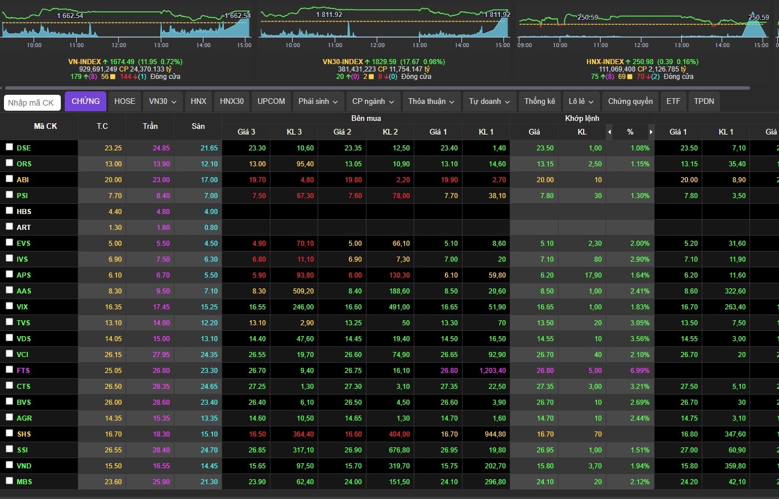Tick the checkbox for DSE

[9, 147]
